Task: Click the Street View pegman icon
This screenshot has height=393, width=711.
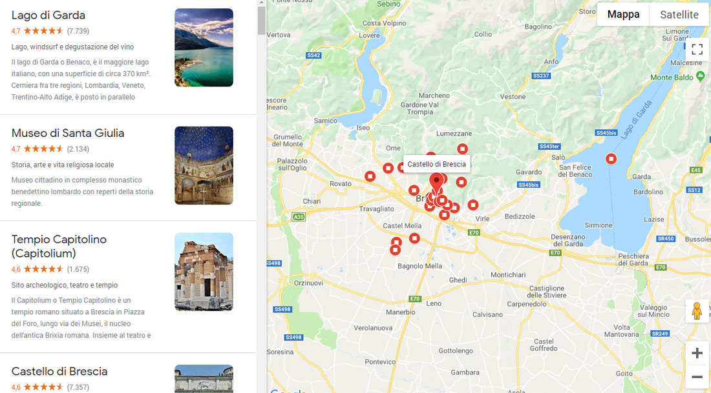Action: tap(697, 311)
